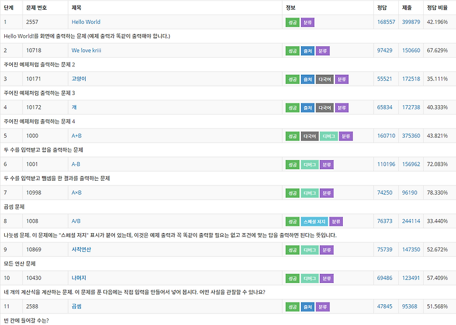Open submission count 96190 link
Viewport: 456px width, 325px height.
coord(409,193)
